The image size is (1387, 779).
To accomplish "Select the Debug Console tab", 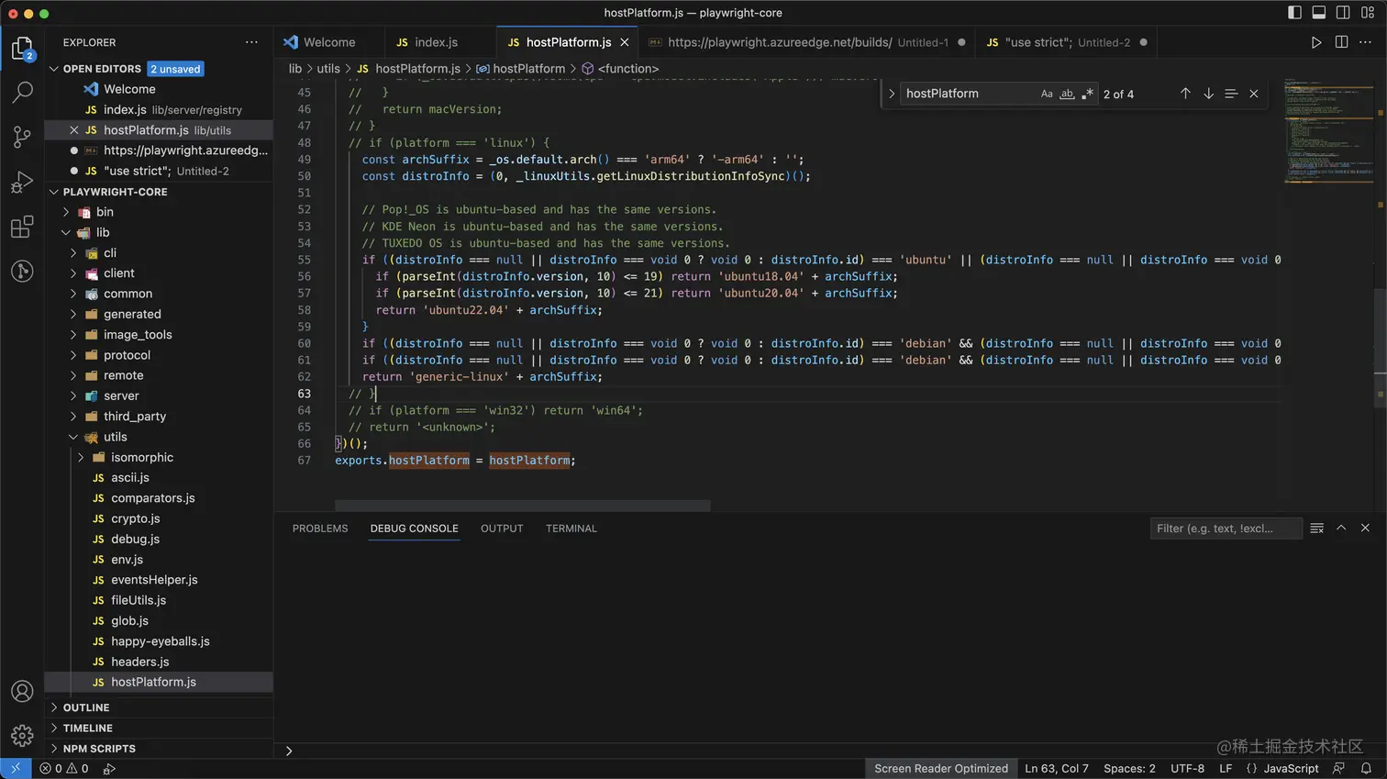I will pyautogui.click(x=414, y=529).
